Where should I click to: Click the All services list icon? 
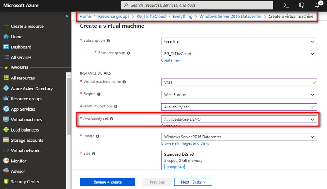tap(6, 57)
